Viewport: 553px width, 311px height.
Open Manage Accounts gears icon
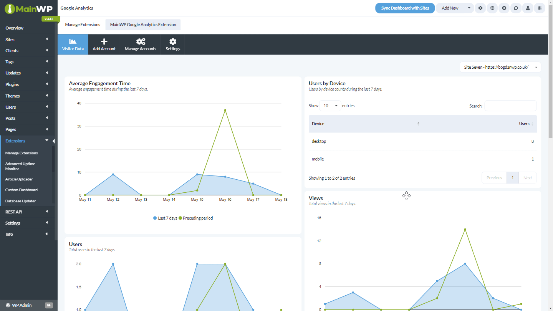[141, 41]
